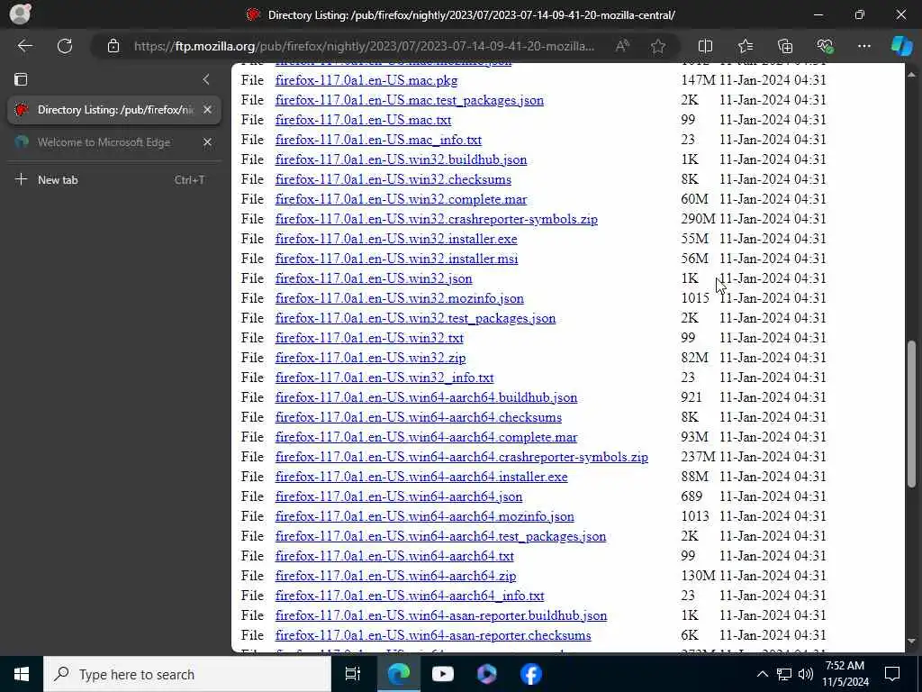Open win64-aarch64.json link
Screen dimensions: 922x692
pos(399,496)
